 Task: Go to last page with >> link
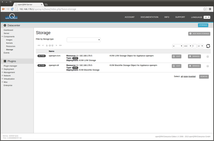tap(60, 45)
